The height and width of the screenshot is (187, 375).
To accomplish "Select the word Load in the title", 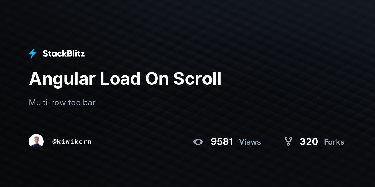I will [x=120, y=79].
